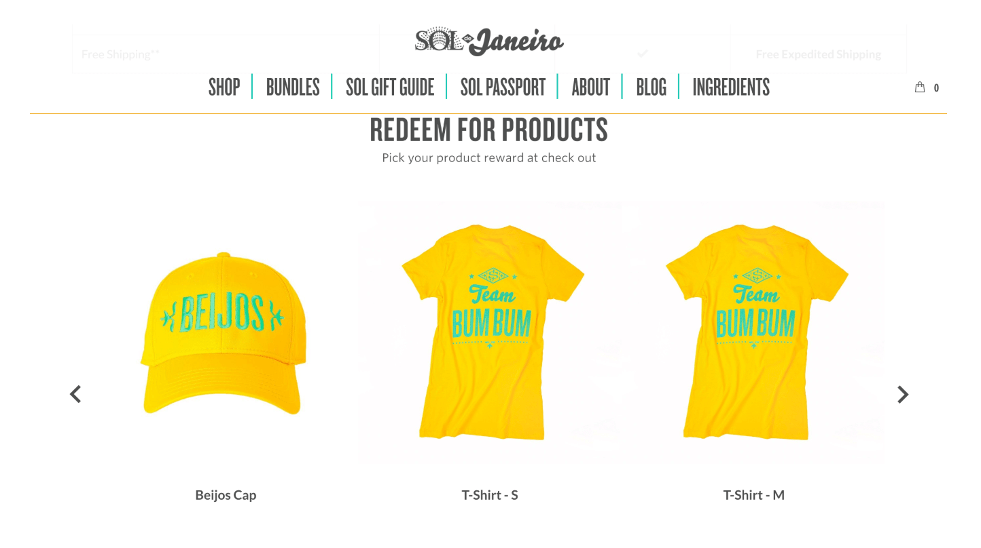Click the Free Shipping table cell
Screen dimensions: 981x548
pyautogui.click(x=226, y=54)
